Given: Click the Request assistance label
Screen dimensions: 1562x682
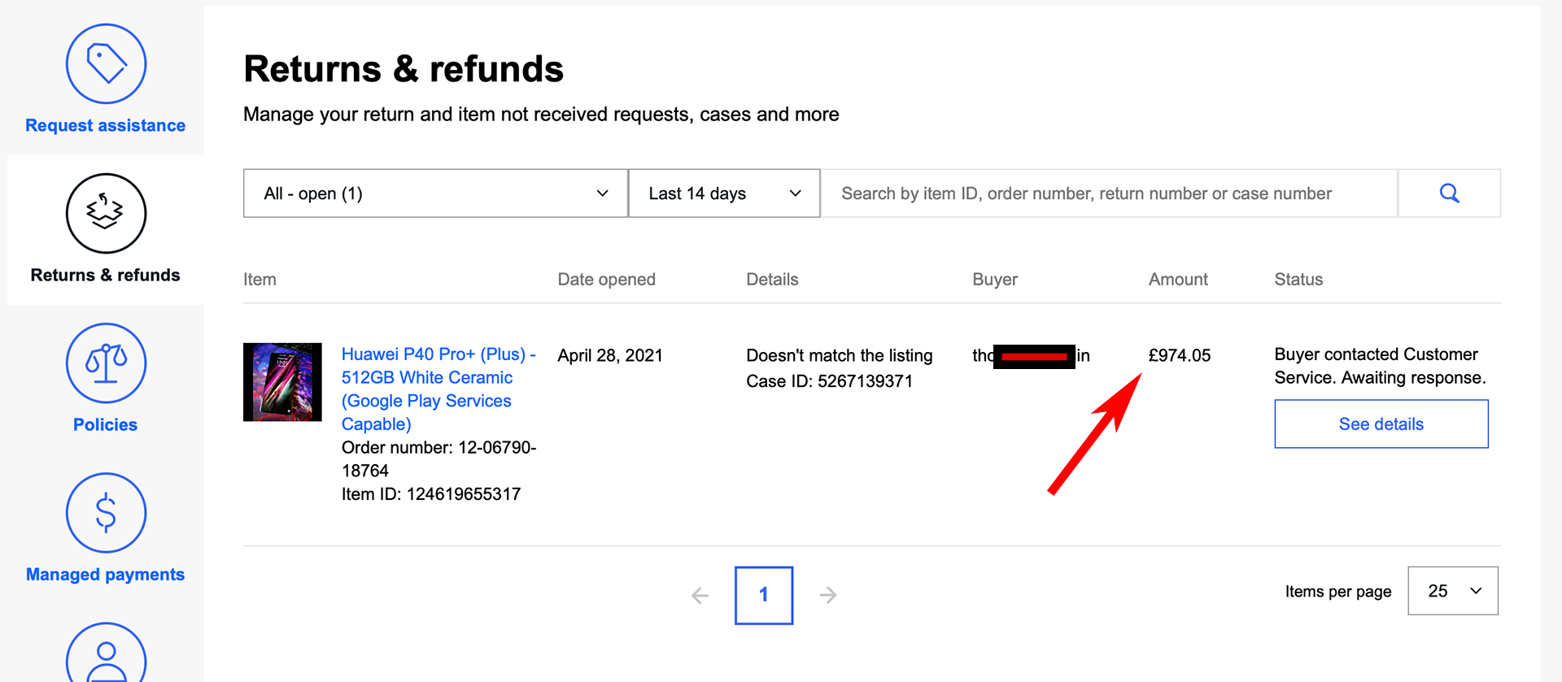Looking at the screenshot, I should 106,125.
